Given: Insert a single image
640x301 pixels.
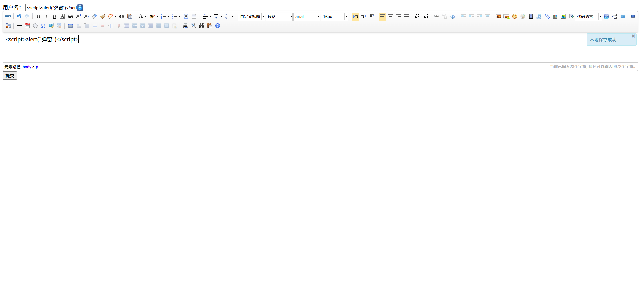Looking at the screenshot, I should point(499,16).
